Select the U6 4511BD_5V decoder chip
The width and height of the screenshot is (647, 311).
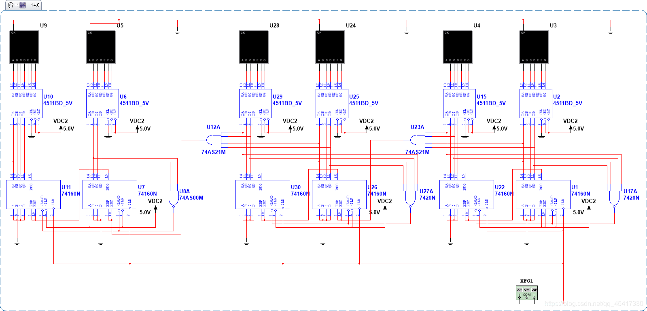[x=102, y=104]
